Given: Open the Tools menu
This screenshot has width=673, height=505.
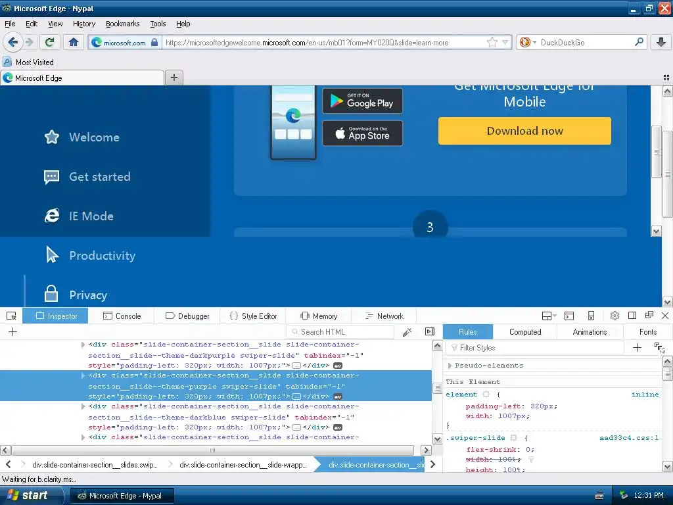Looking at the screenshot, I should pyautogui.click(x=158, y=24).
